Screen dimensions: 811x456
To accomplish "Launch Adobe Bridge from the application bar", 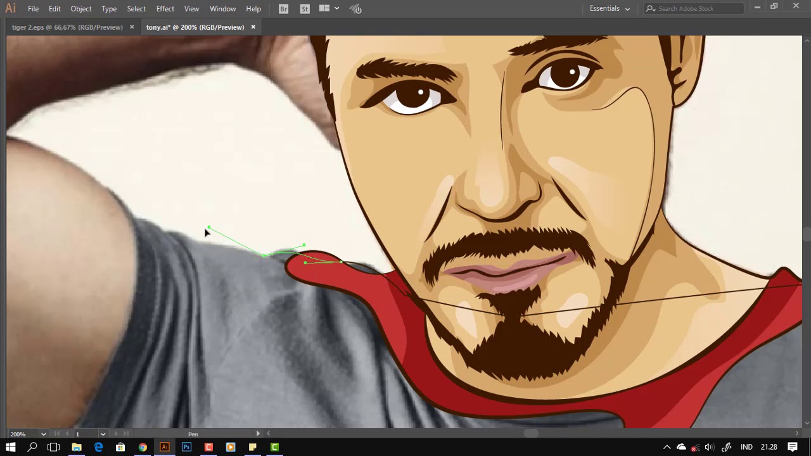I will pos(283,8).
